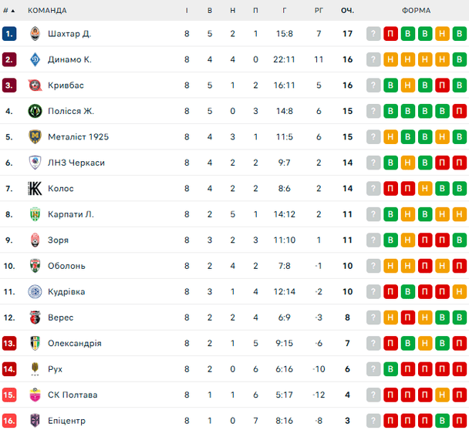Click the Шахтар Д. team logo
Image resolution: width=469 pixels, height=430 pixels.
(x=35, y=34)
